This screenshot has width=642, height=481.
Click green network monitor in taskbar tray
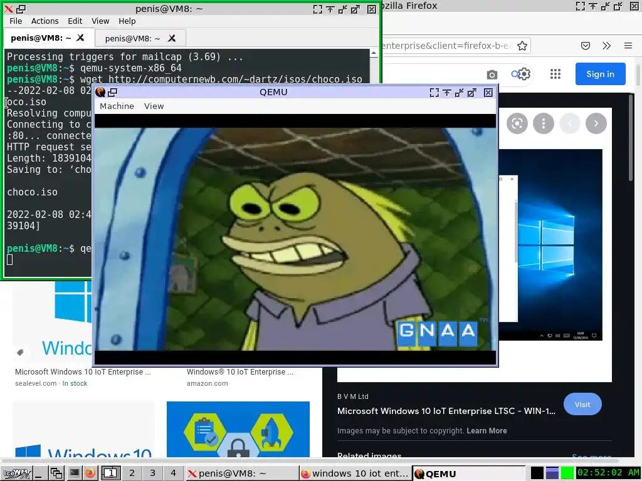point(567,473)
